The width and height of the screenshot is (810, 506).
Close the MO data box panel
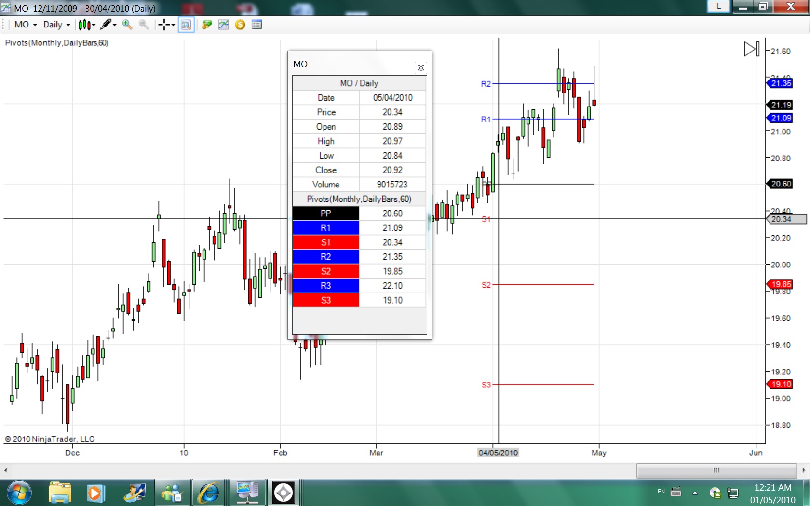coord(421,68)
